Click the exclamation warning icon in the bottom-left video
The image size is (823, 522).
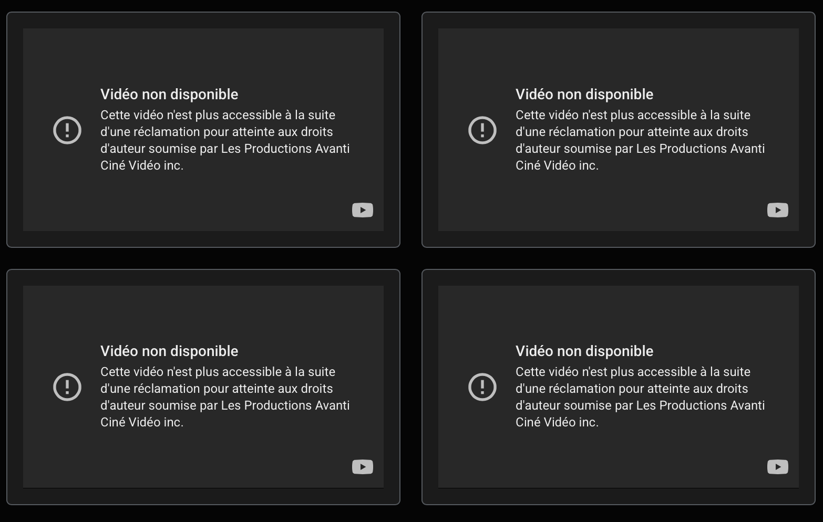[67, 387]
